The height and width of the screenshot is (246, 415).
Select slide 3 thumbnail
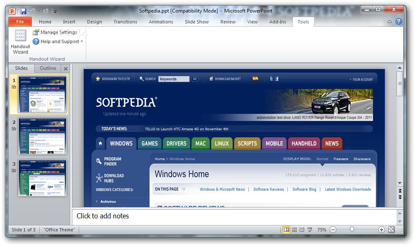(42, 178)
